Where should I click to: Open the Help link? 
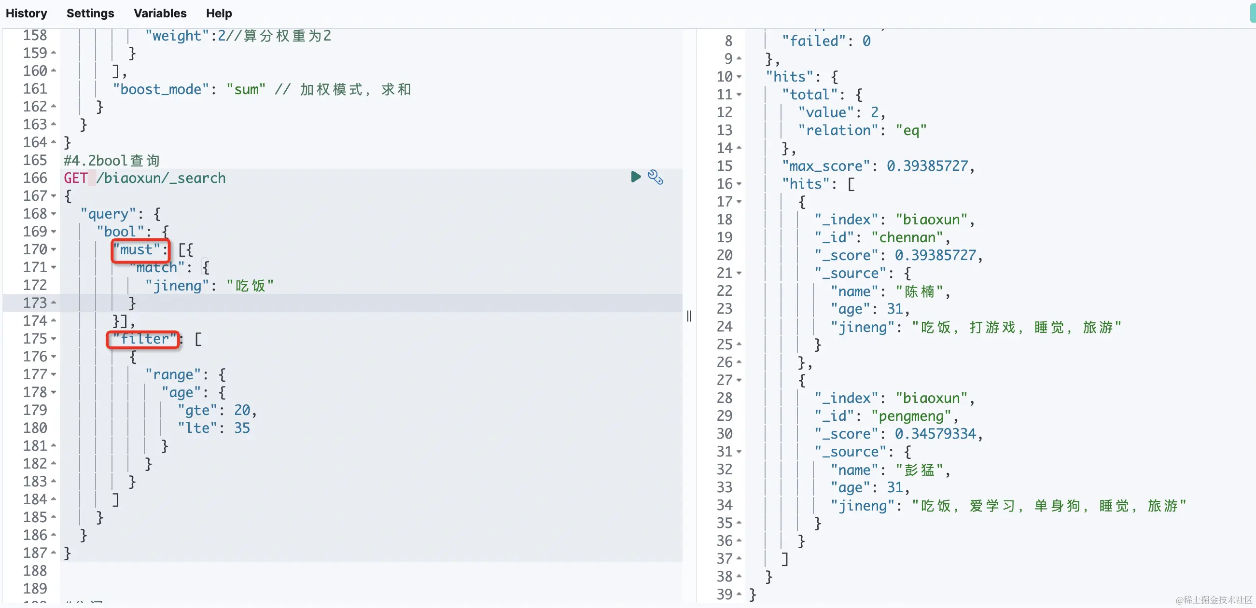219,13
